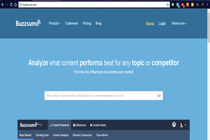
Task: Click the page vertical scrollbar thumb
Action: pos(209,27)
